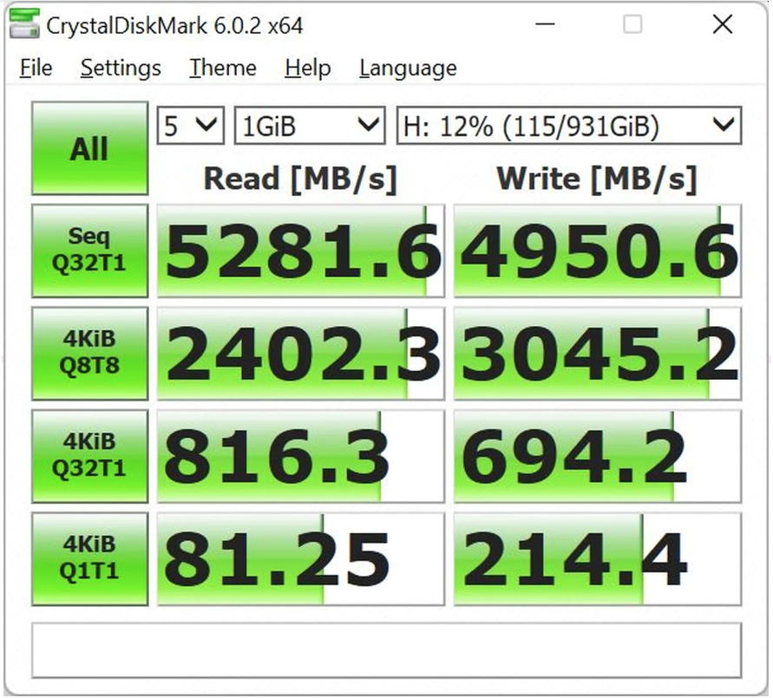Start the 4KiB Q8T8 benchmark
This screenshot has height=698, width=773.
coord(90,354)
